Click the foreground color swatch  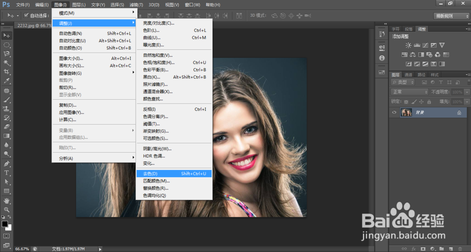coord(5,224)
